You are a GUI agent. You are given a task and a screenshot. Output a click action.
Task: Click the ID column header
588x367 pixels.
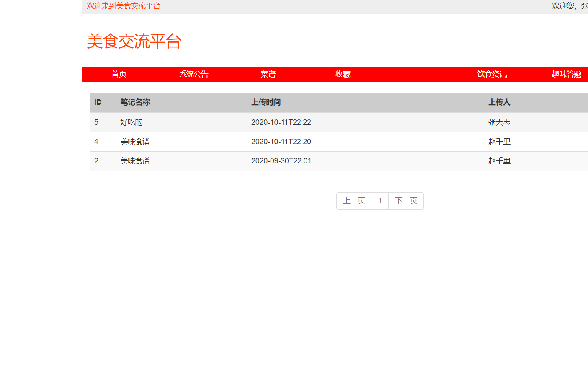click(x=98, y=102)
